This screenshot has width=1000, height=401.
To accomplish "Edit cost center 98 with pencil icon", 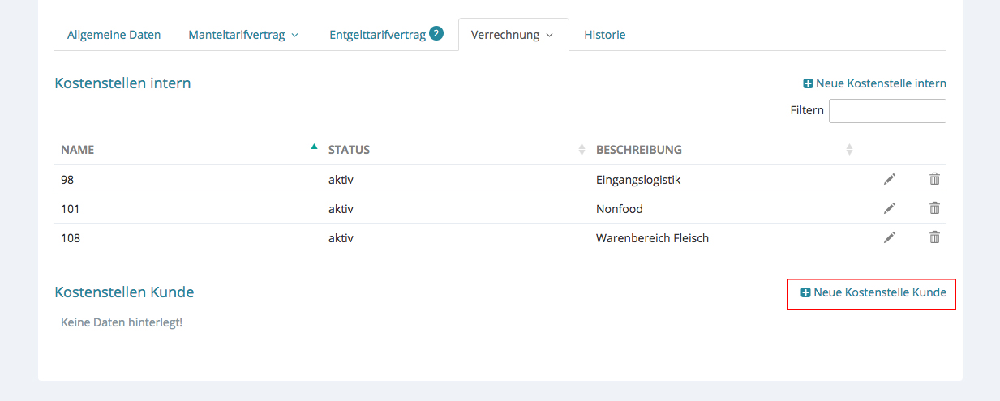I will coord(890,179).
